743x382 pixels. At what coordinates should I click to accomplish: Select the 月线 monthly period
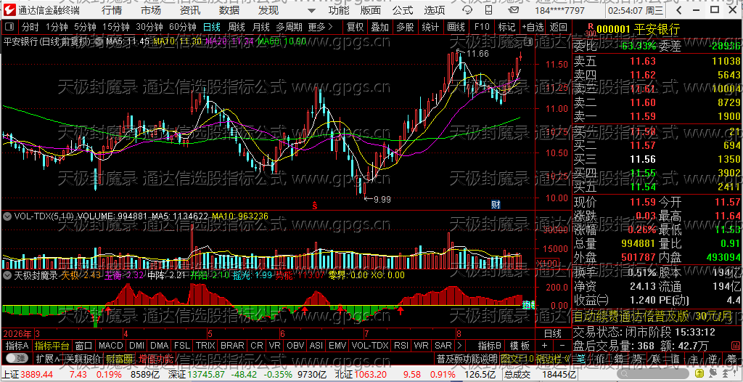tap(260, 27)
